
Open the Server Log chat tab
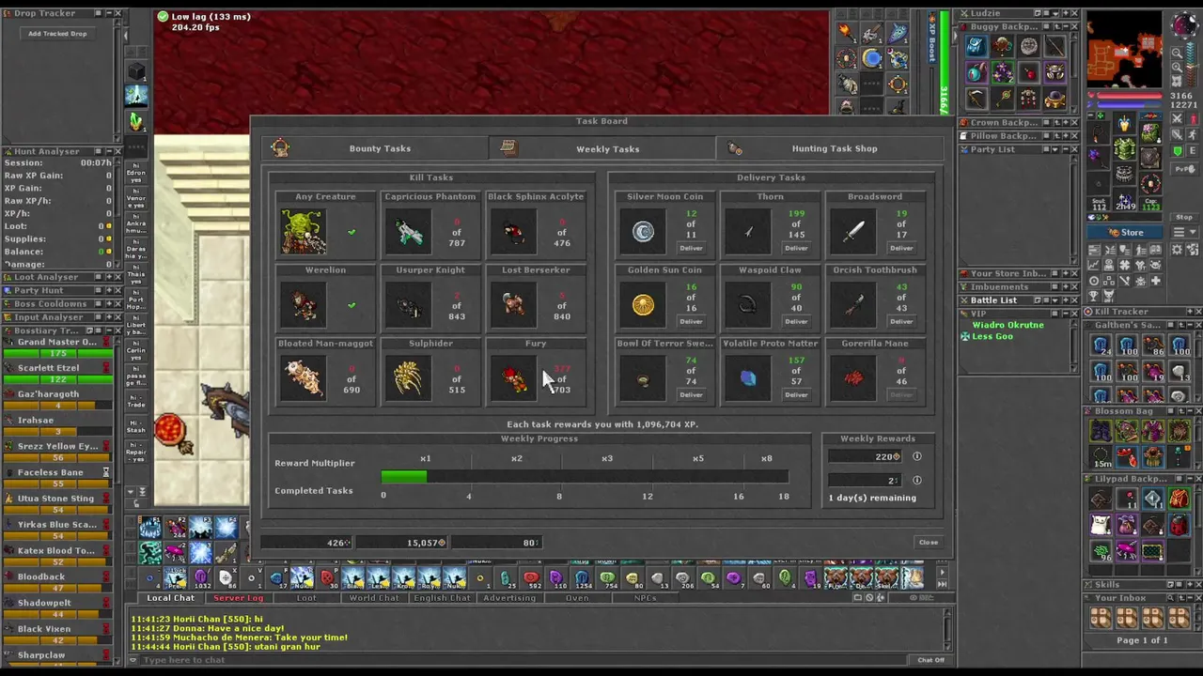tap(239, 598)
